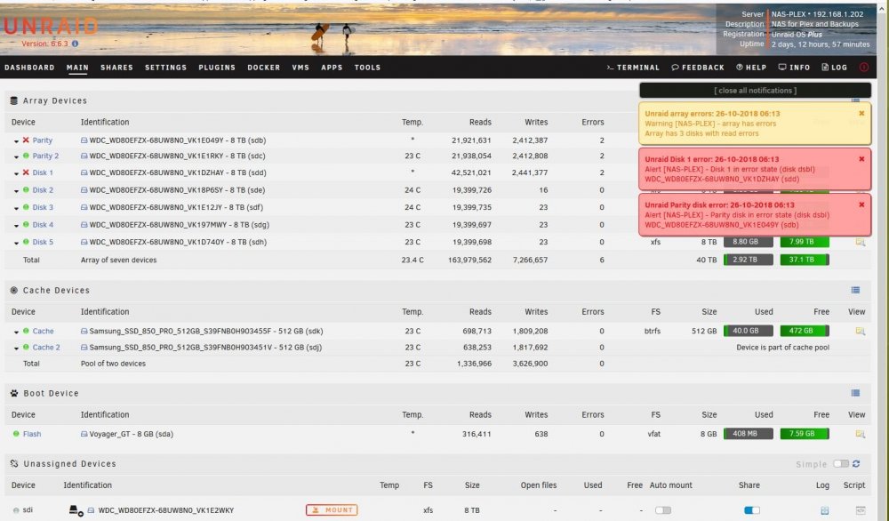Open Help from nav bar
The width and height of the screenshot is (889, 521).
click(751, 68)
